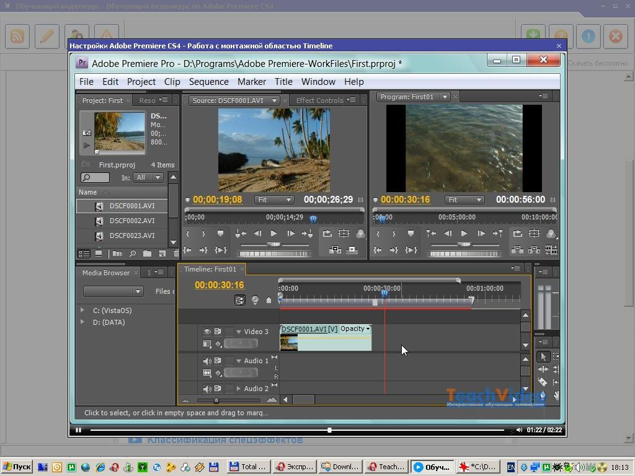
Task: Open the Program monitor Fit zoom dropdown
Action: pyautogui.click(x=464, y=200)
